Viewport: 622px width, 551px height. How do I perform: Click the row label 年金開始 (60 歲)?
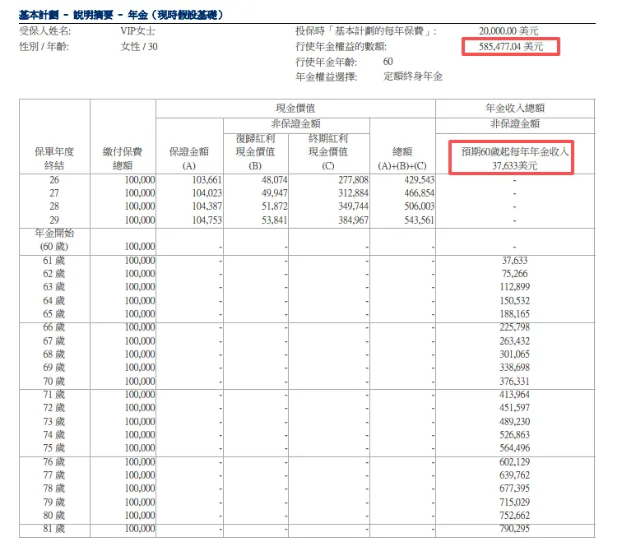[x=54, y=240]
